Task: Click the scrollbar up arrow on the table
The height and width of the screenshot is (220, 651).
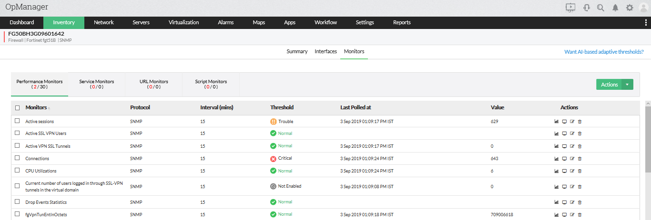Action: tap(648, 103)
